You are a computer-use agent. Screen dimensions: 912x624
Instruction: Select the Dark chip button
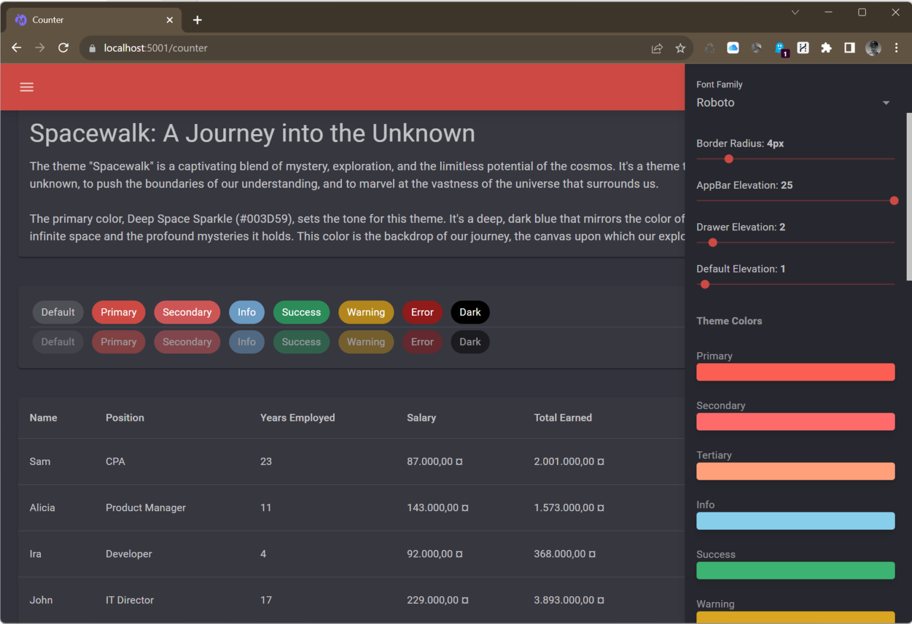(x=470, y=312)
